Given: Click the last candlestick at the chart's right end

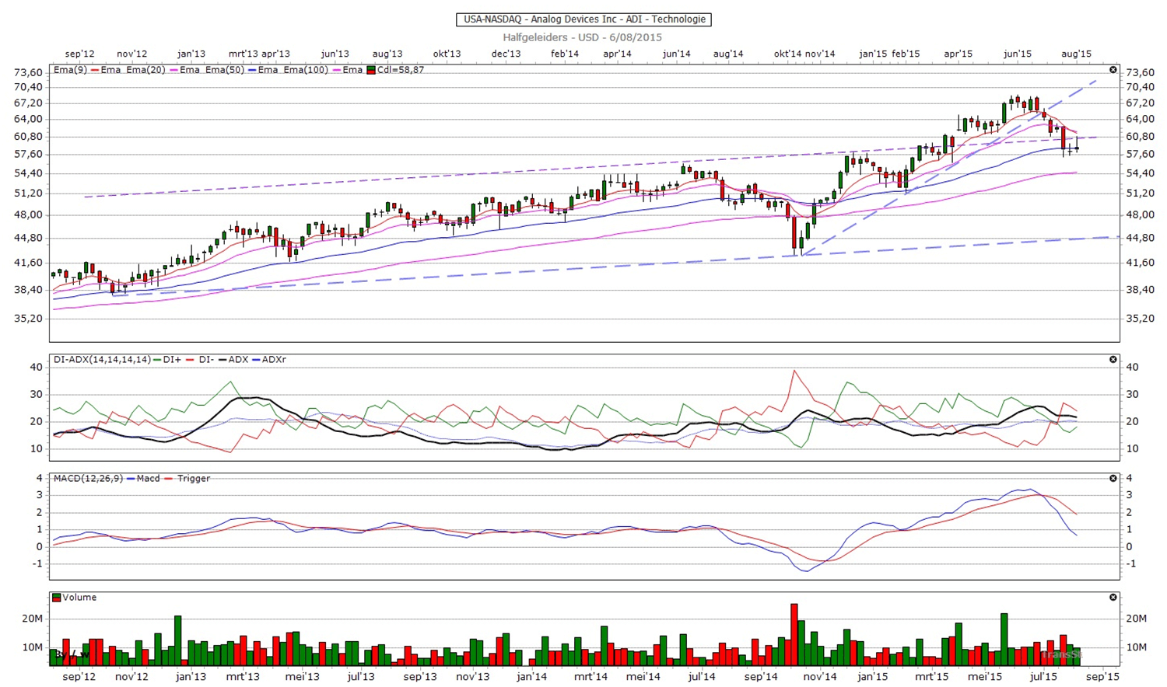Looking at the screenshot, I should click(1077, 146).
